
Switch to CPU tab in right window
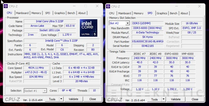(112, 13)
